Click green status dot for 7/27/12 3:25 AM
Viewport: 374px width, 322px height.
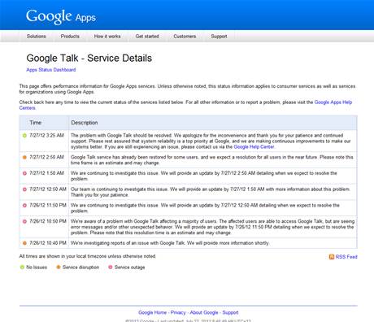pos(24,135)
